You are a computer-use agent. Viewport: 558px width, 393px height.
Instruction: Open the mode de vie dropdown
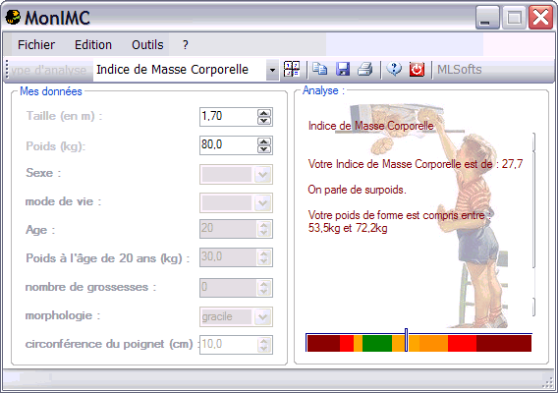coord(262,203)
